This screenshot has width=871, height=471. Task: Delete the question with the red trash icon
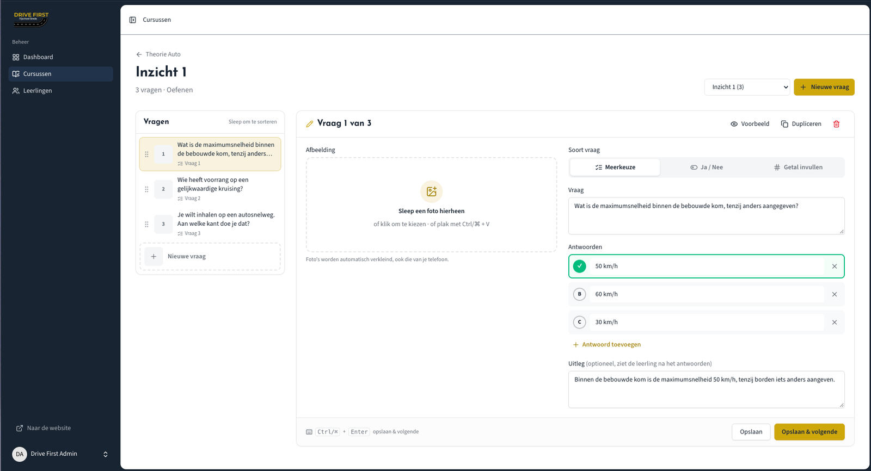836,124
